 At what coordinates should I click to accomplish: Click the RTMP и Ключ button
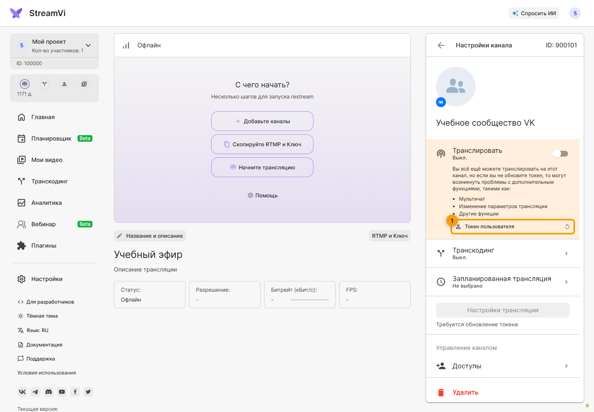pyautogui.click(x=389, y=236)
